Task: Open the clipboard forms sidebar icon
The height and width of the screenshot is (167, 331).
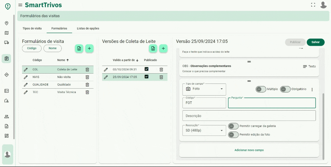Action: (x=7, y=59)
